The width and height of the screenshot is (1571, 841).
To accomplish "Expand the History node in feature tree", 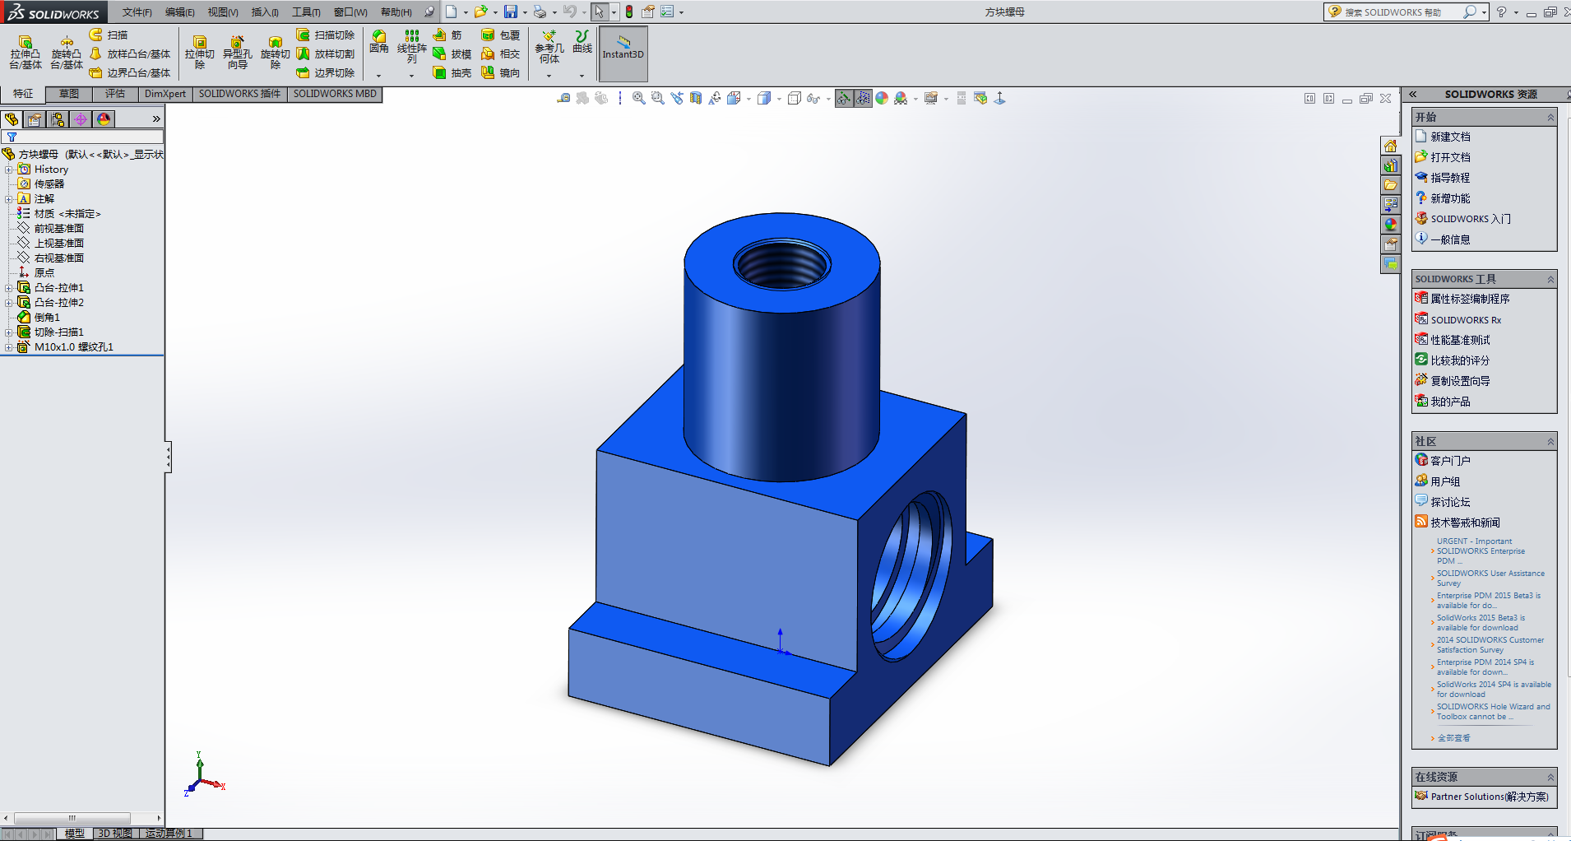I will (x=9, y=170).
